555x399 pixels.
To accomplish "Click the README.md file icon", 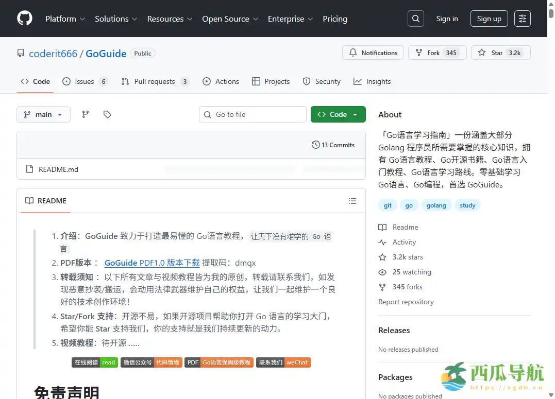I will 29,169.
